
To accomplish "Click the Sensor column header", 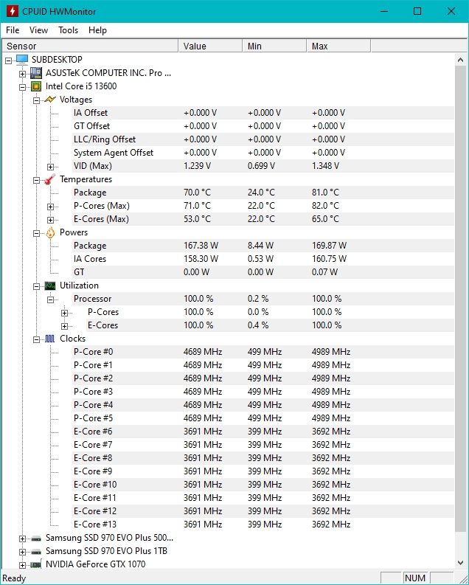I will pyautogui.click(x=90, y=46).
